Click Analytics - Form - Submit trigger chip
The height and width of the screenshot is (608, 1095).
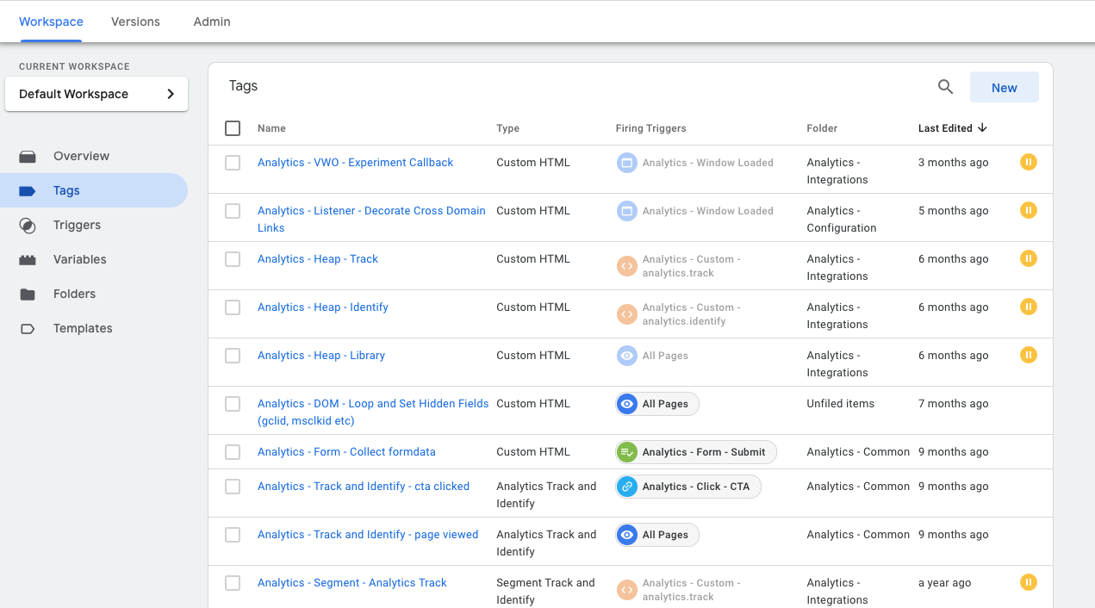[x=696, y=452]
